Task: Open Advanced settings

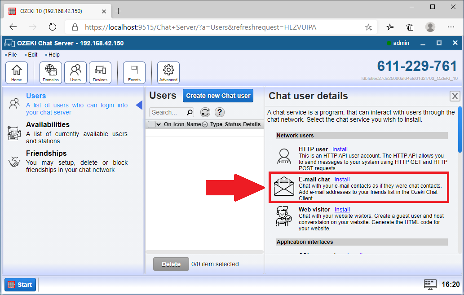Action: tap(168, 72)
